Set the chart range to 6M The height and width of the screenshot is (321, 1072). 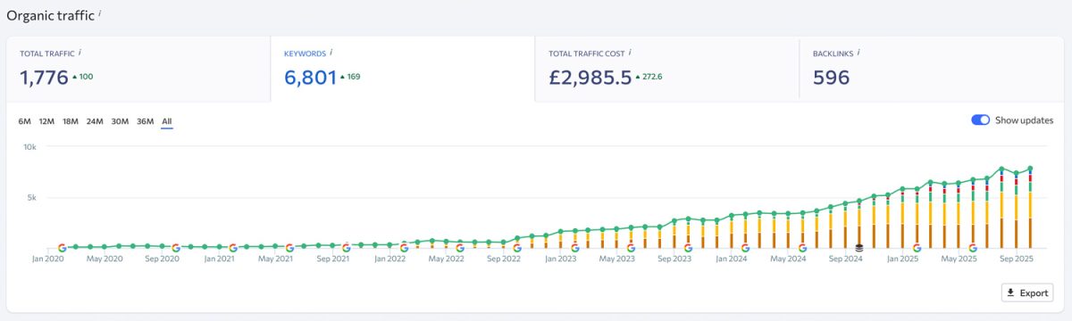click(x=24, y=121)
